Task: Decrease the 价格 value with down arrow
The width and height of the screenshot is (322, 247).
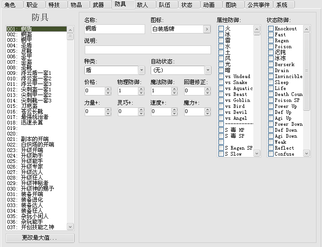Action: 108,93
